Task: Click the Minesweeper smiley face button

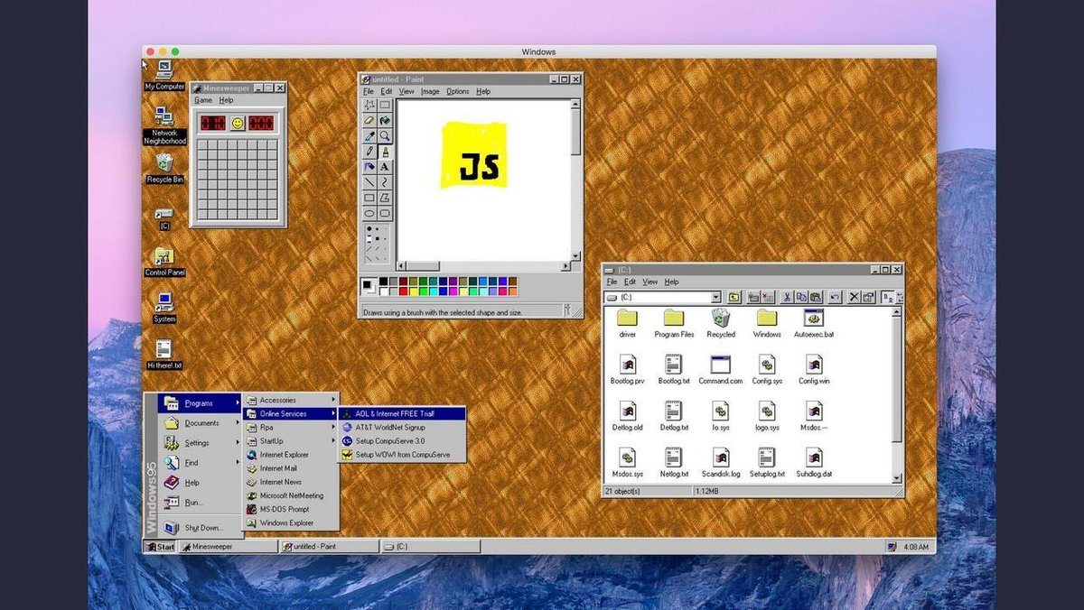Action: click(238, 123)
